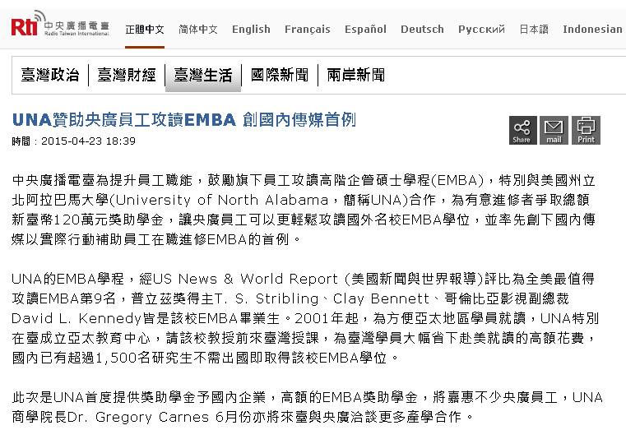Click the Print icon button
The width and height of the screenshot is (626, 430).
pyautogui.click(x=586, y=130)
